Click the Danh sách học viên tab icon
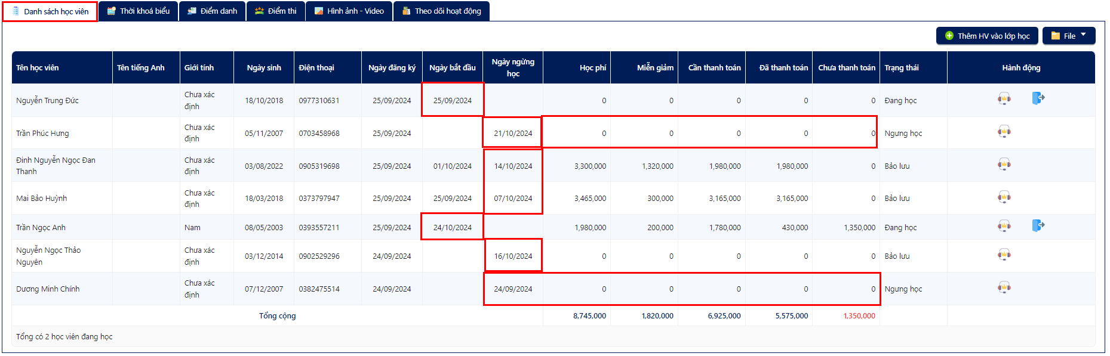The image size is (1110, 356). (16, 11)
